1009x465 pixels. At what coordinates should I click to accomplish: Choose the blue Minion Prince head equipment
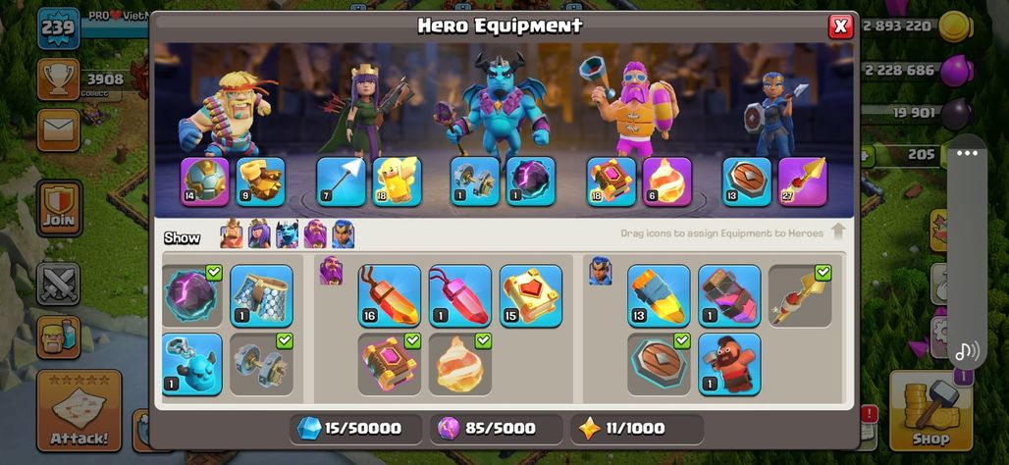191,364
